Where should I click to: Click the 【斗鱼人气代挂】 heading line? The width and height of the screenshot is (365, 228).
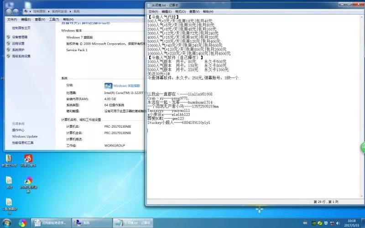(164, 17)
